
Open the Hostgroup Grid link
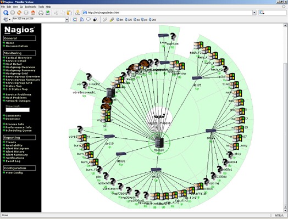[x=16, y=74]
